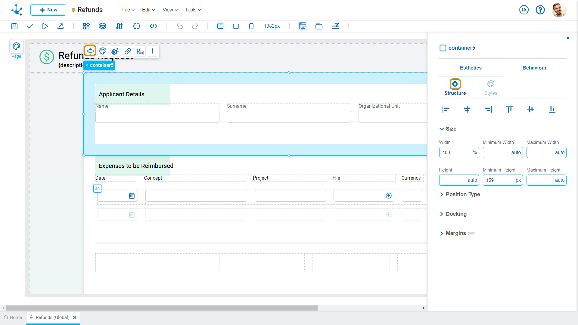Toggle desktop viewport preview mode
This screenshot has height=325, width=578.
click(x=220, y=26)
